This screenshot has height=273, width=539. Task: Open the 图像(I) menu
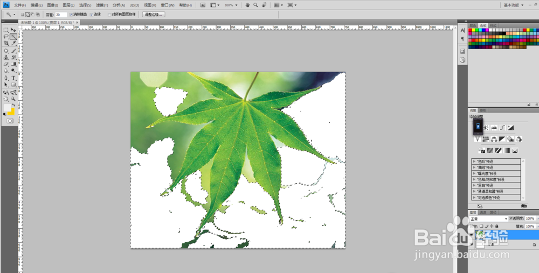coord(52,5)
